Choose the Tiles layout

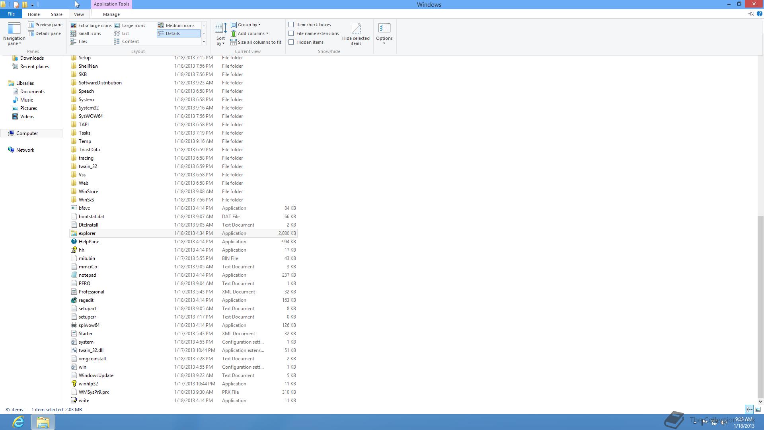tap(79, 41)
